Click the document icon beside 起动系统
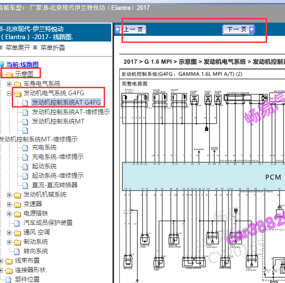285x283 pixels. 25,166
